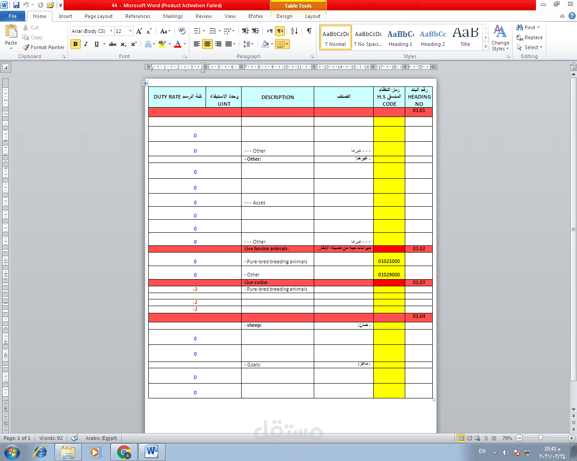Open the multilevel list menu

229,31
